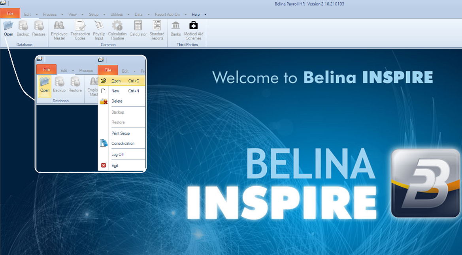The width and height of the screenshot is (462, 255).
Task: Expand the dropdown arrow beside Setup
Action: pos(104,15)
